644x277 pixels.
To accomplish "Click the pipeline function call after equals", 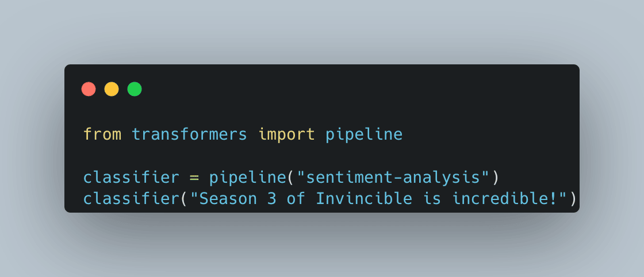I will [x=247, y=178].
